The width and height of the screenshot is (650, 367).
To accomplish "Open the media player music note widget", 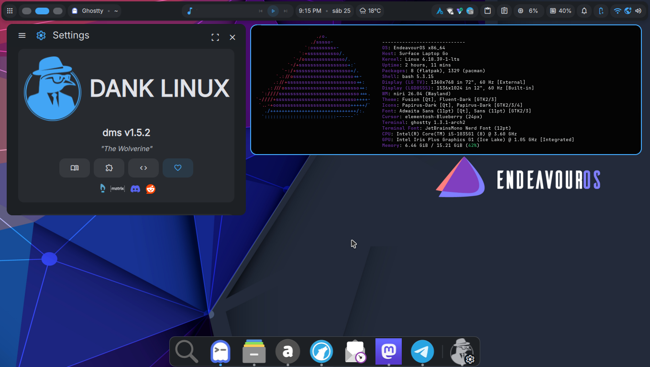I will click(190, 11).
